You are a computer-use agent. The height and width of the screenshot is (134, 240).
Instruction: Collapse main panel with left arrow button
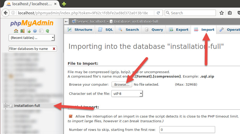coord(66,21)
